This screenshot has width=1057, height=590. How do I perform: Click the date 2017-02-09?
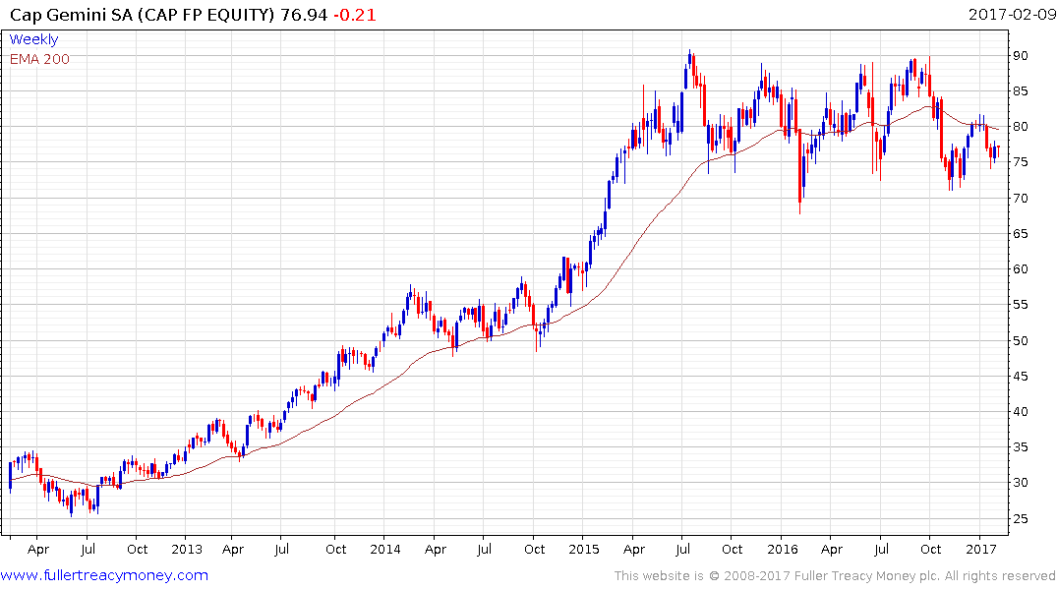[x=1012, y=14]
